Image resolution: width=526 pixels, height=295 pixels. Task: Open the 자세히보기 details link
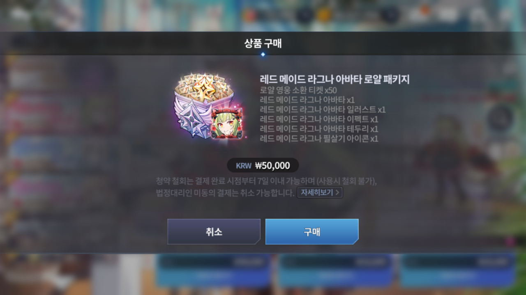[x=320, y=192]
